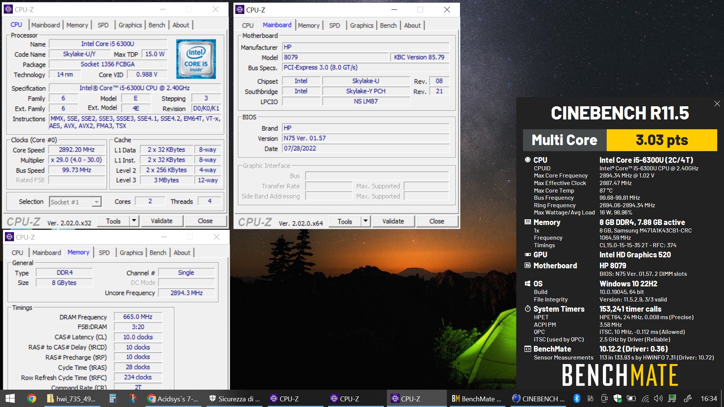This screenshot has width=724, height=407.
Task: Open the hwi_735 zip archive taskbar item
Action: [72, 398]
